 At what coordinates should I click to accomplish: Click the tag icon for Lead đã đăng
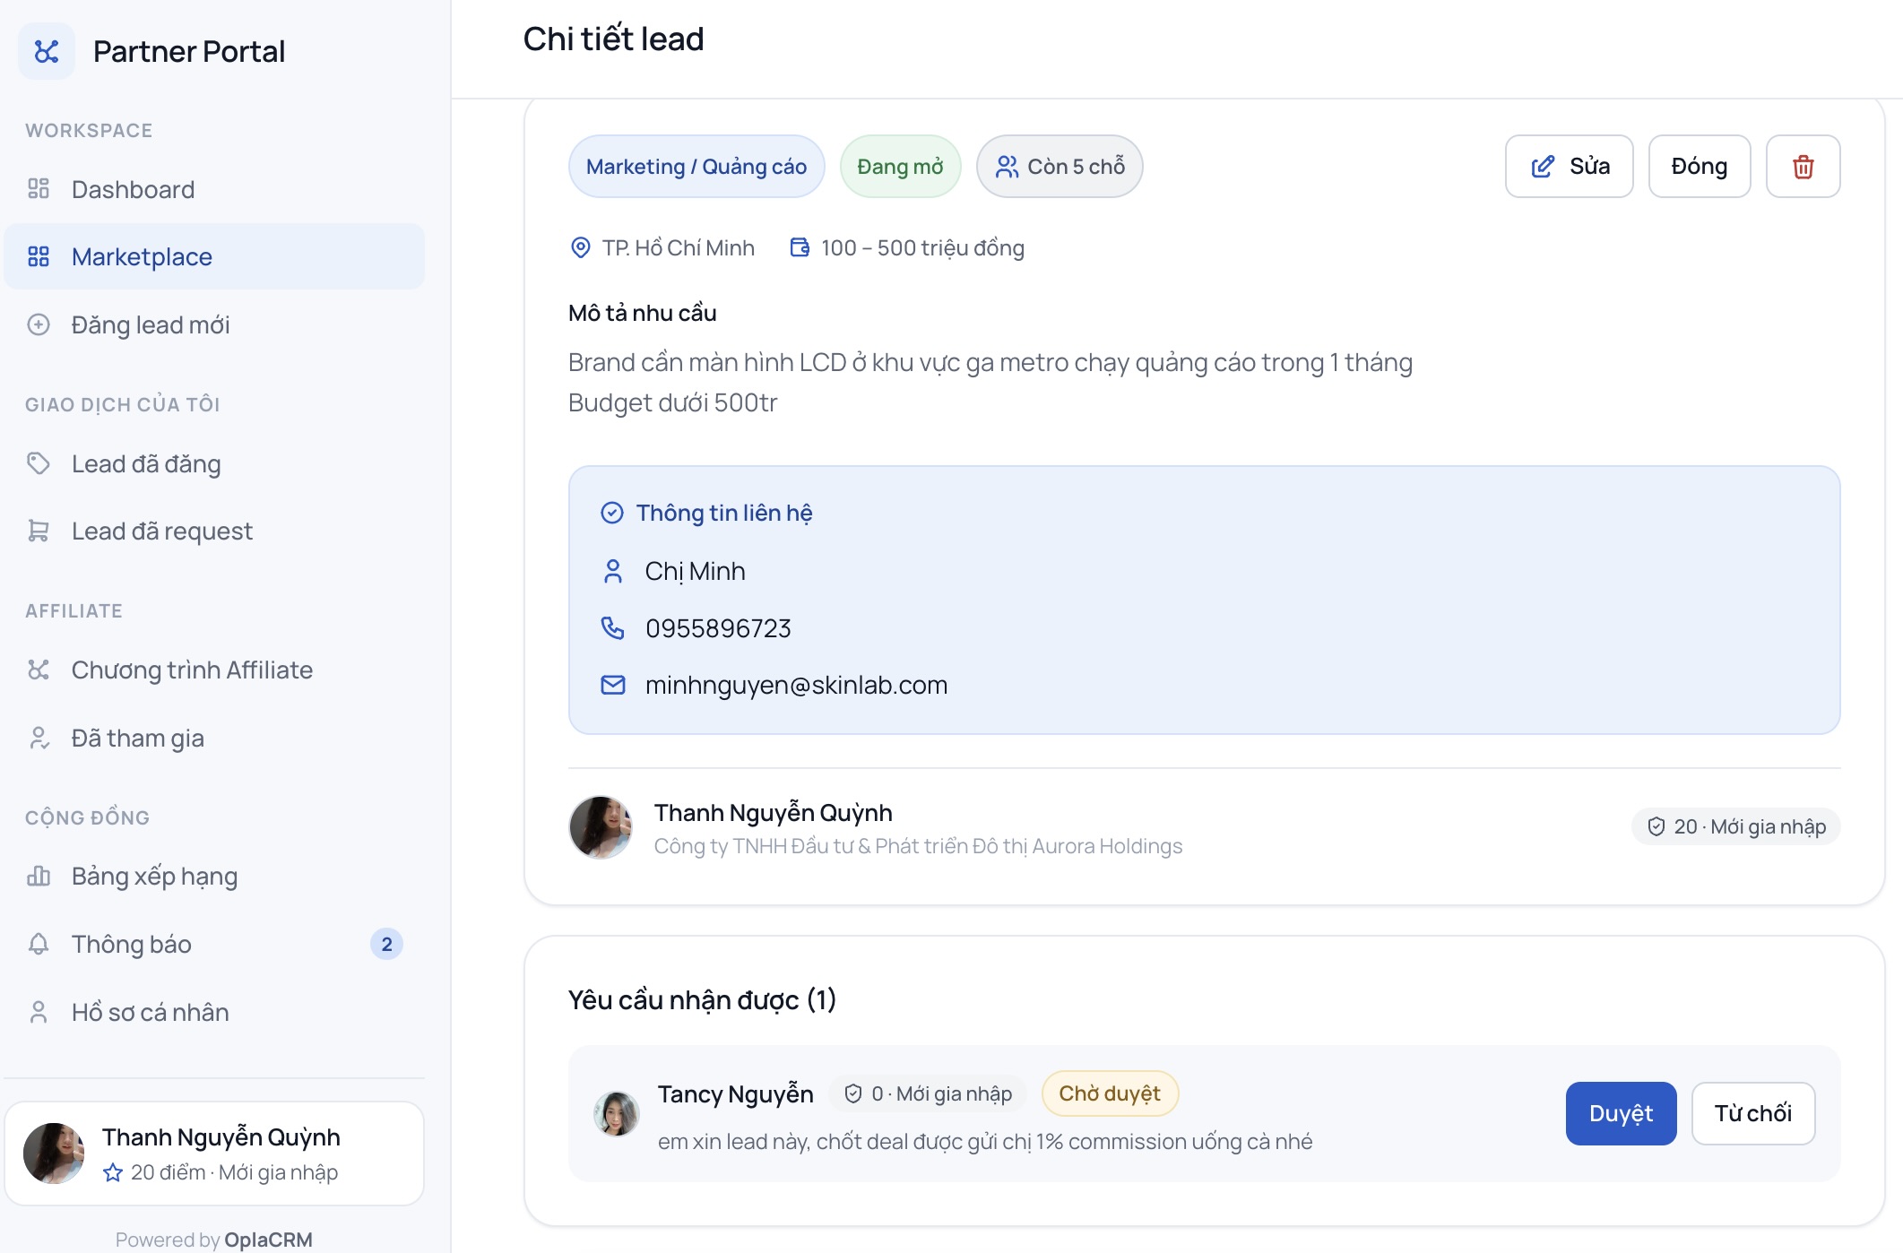pos(39,463)
